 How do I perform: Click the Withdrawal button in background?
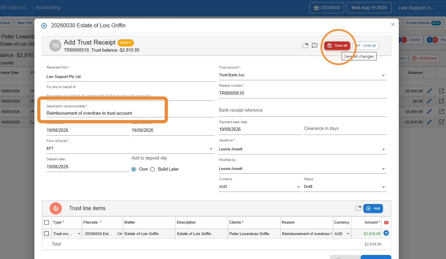[424, 58]
